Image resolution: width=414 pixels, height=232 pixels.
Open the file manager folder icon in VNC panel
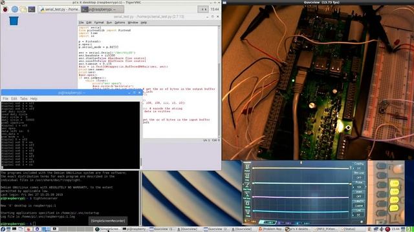23,9
